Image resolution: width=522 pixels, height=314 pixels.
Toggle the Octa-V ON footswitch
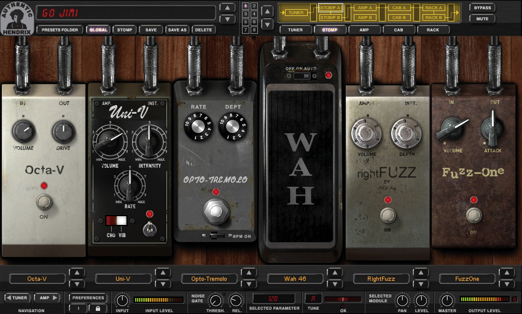pos(44,202)
